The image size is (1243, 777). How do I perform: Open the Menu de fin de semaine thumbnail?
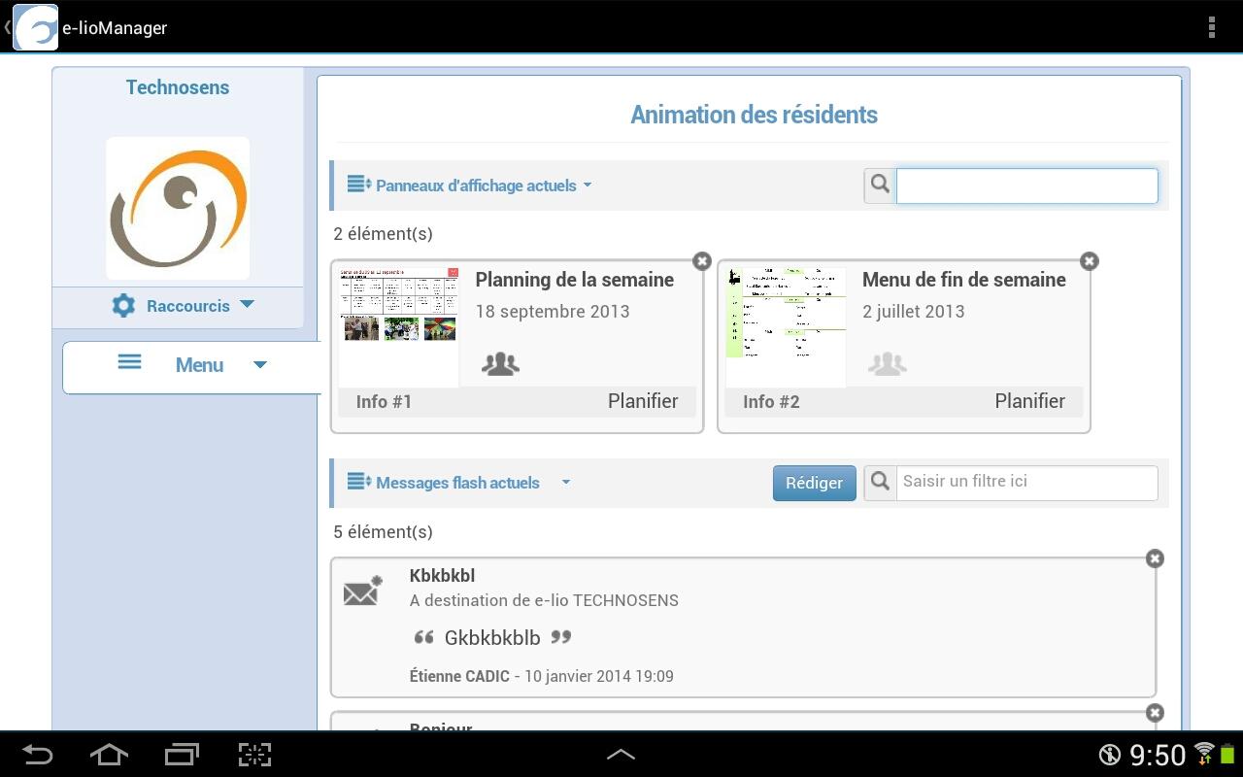(x=786, y=326)
